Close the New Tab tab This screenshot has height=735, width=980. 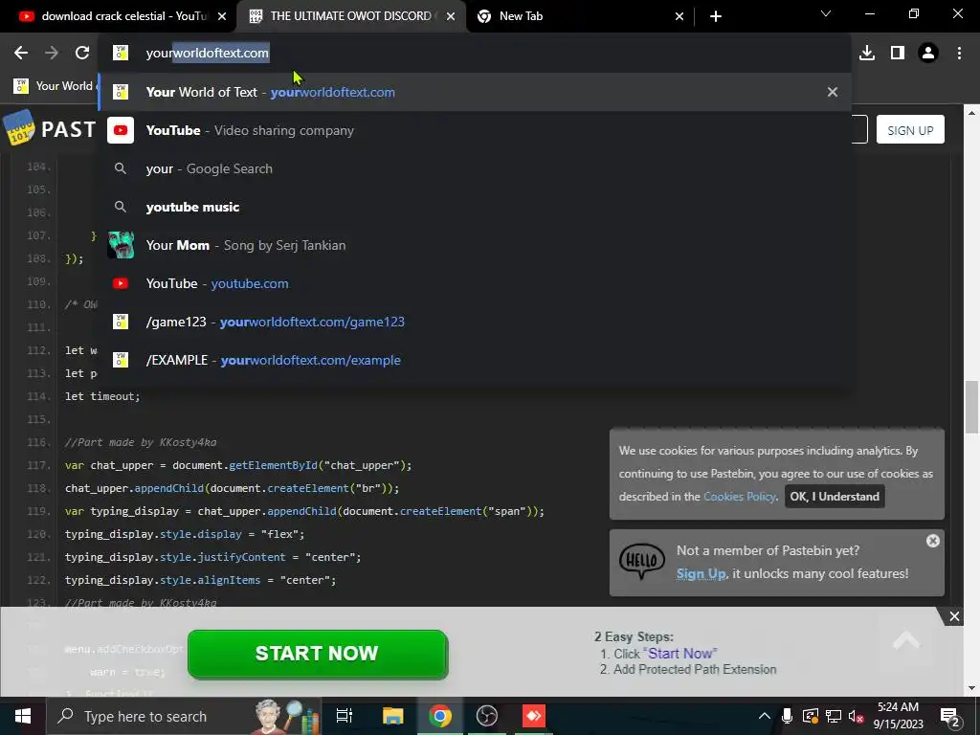(x=679, y=16)
